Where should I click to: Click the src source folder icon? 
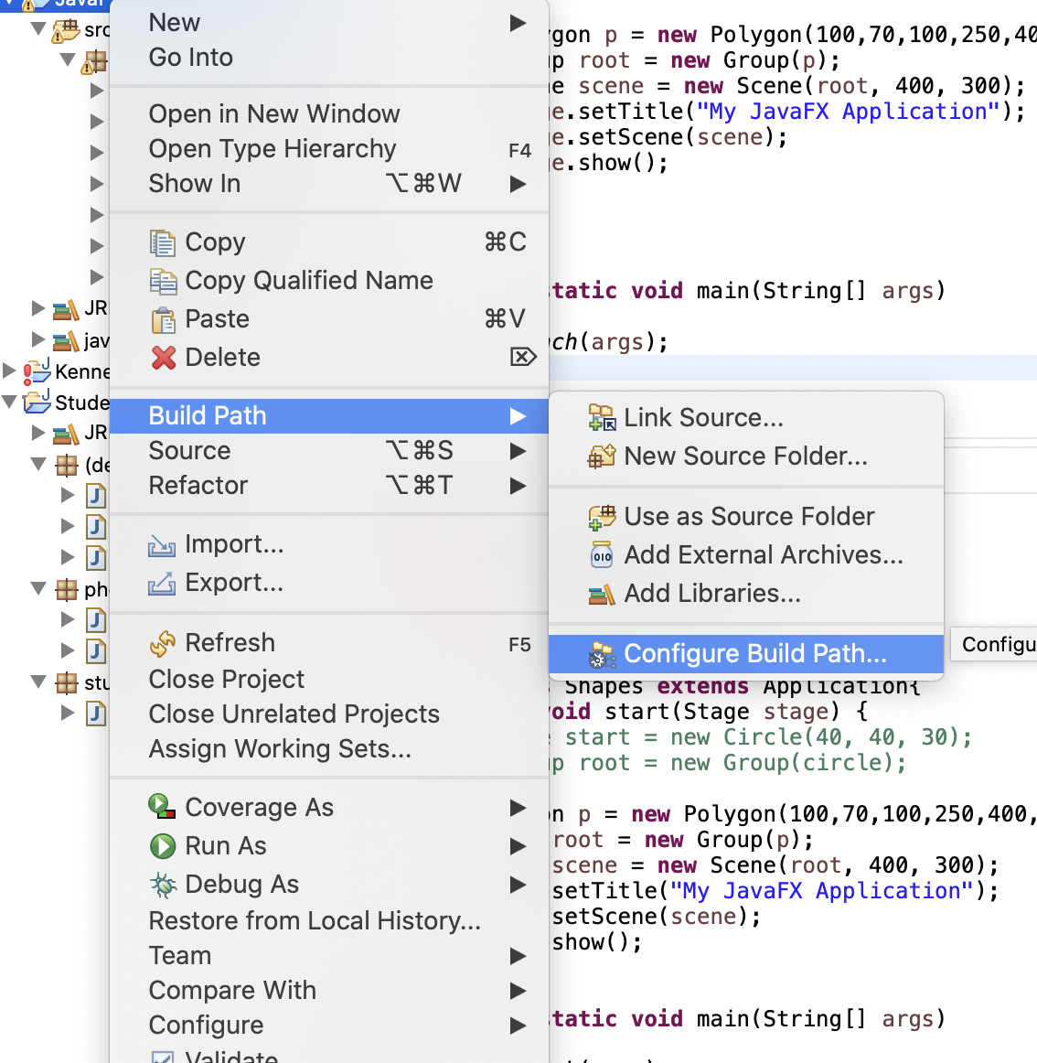pos(66,30)
